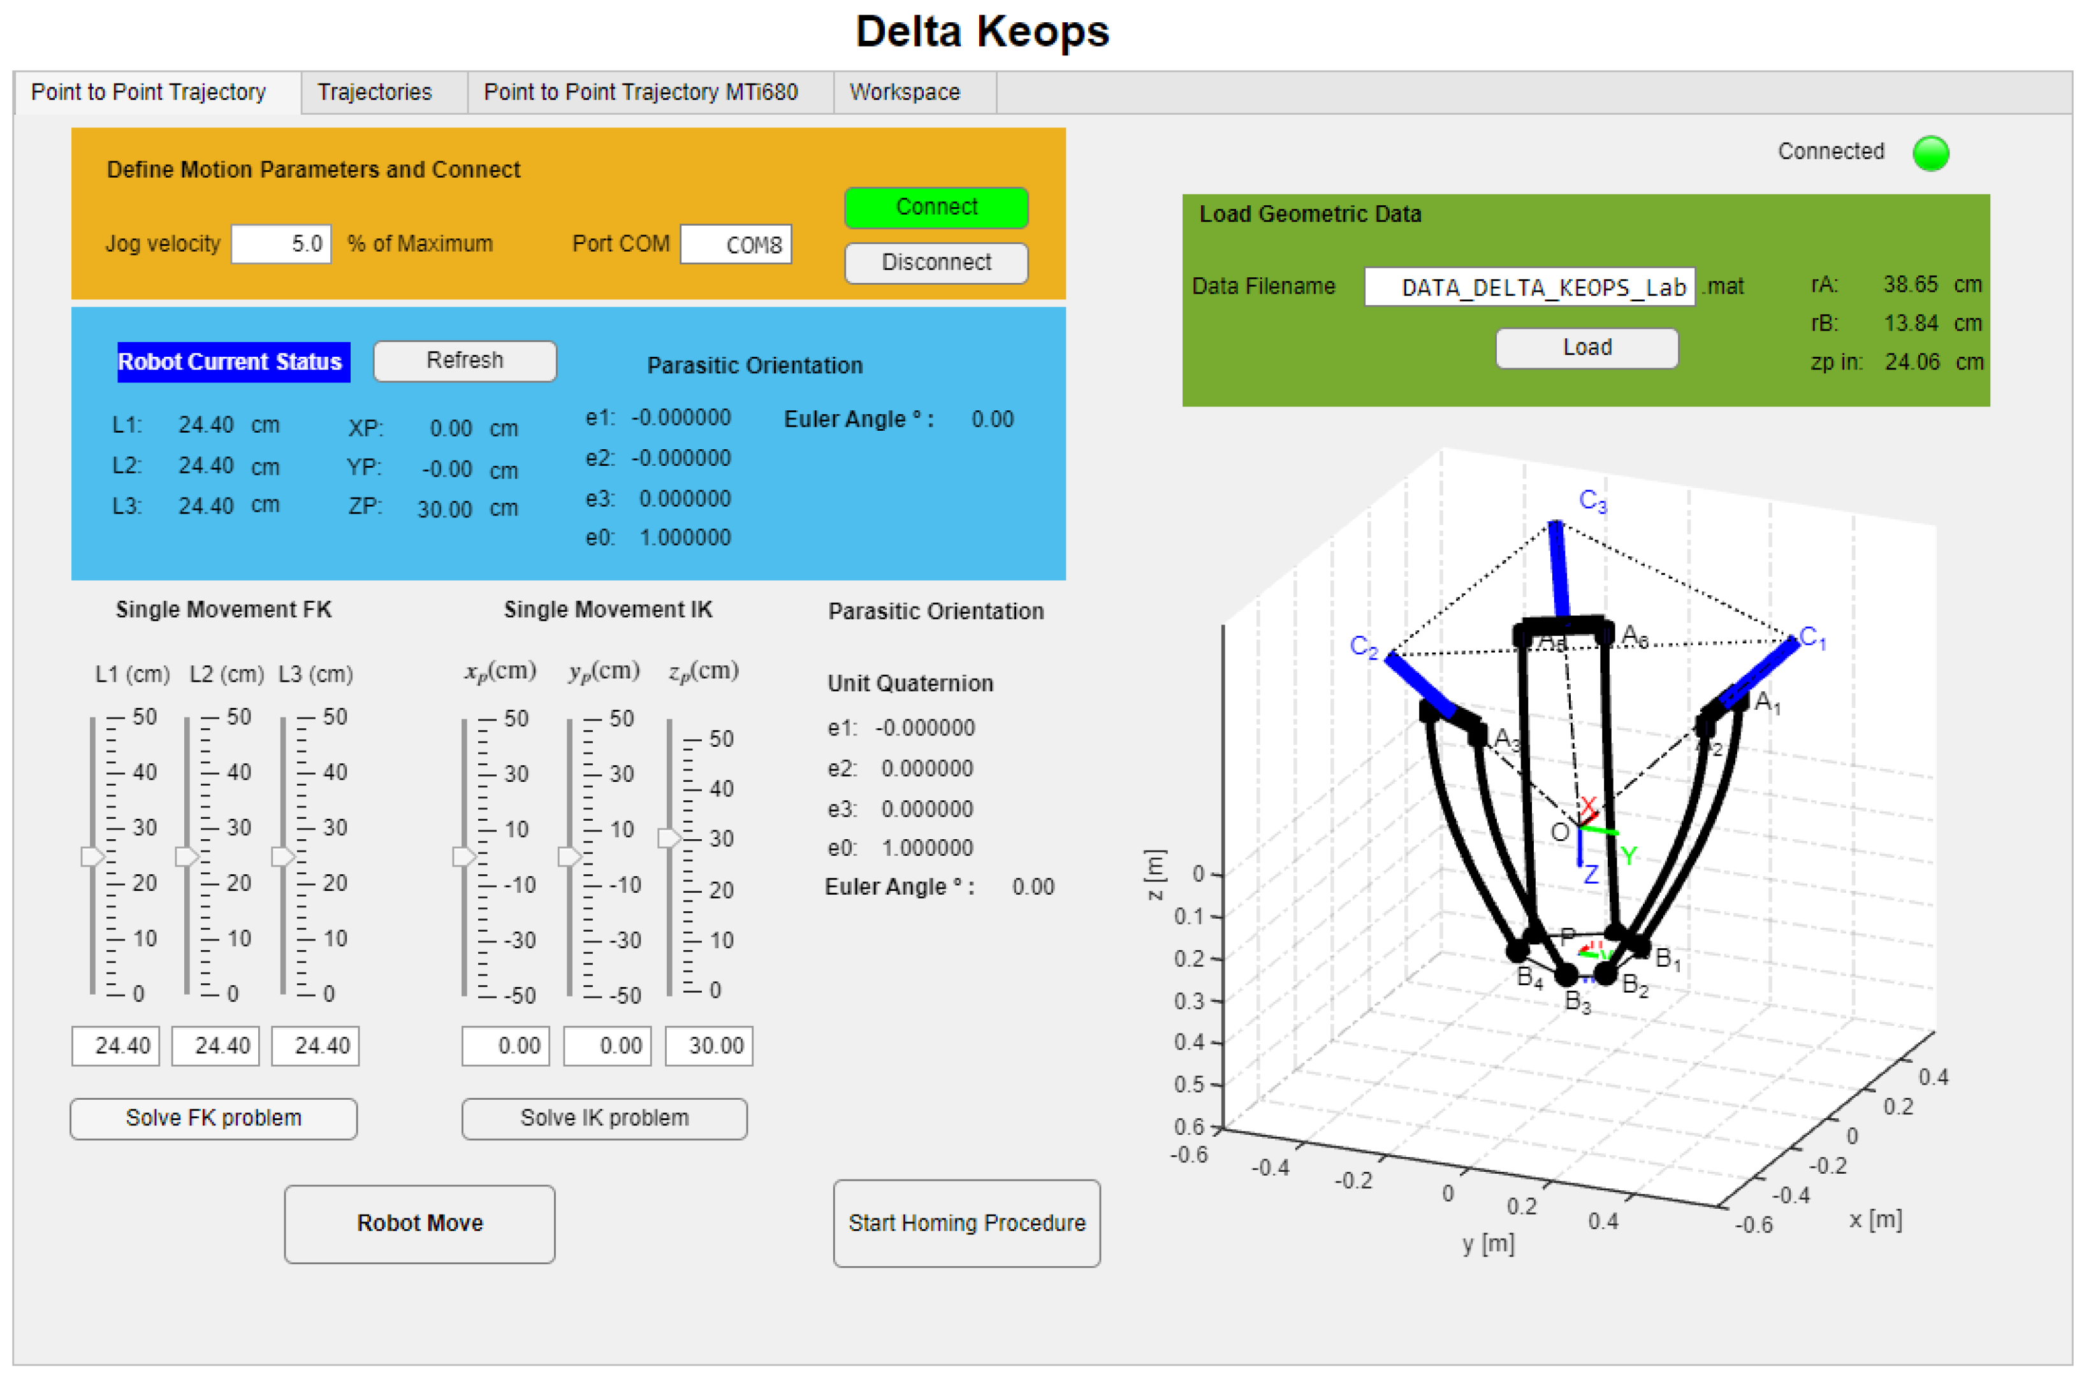2084x1377 pixels.
Task: Click the Data Filename input box
Action: pyautogui.click(x=1528, y=287)
